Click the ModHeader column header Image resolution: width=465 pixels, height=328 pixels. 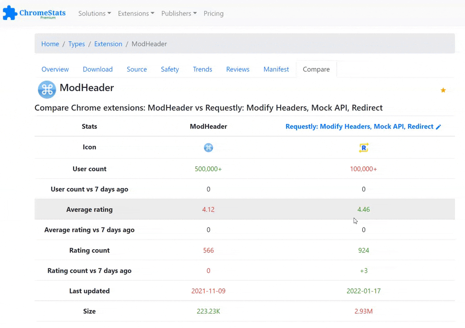click(208, 127)
